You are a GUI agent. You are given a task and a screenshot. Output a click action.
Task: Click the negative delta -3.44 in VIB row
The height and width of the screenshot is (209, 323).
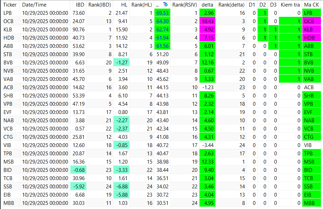[208, 145]
